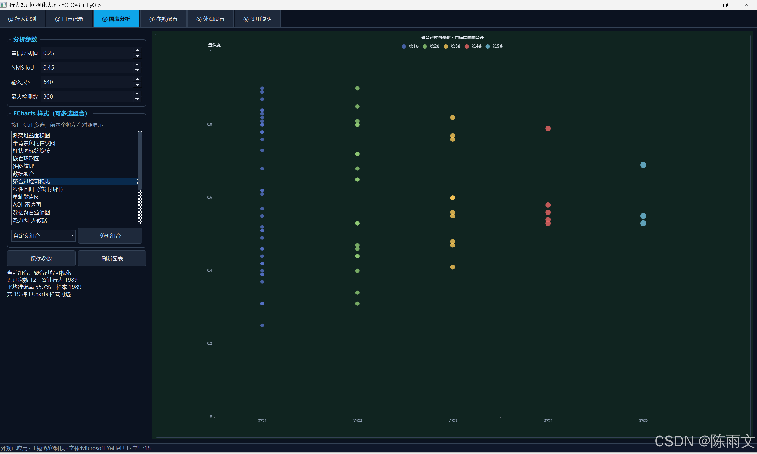This screenshot has height=454, width=757.
Task: Minimize the application window
Action: (x=705, y=5)
